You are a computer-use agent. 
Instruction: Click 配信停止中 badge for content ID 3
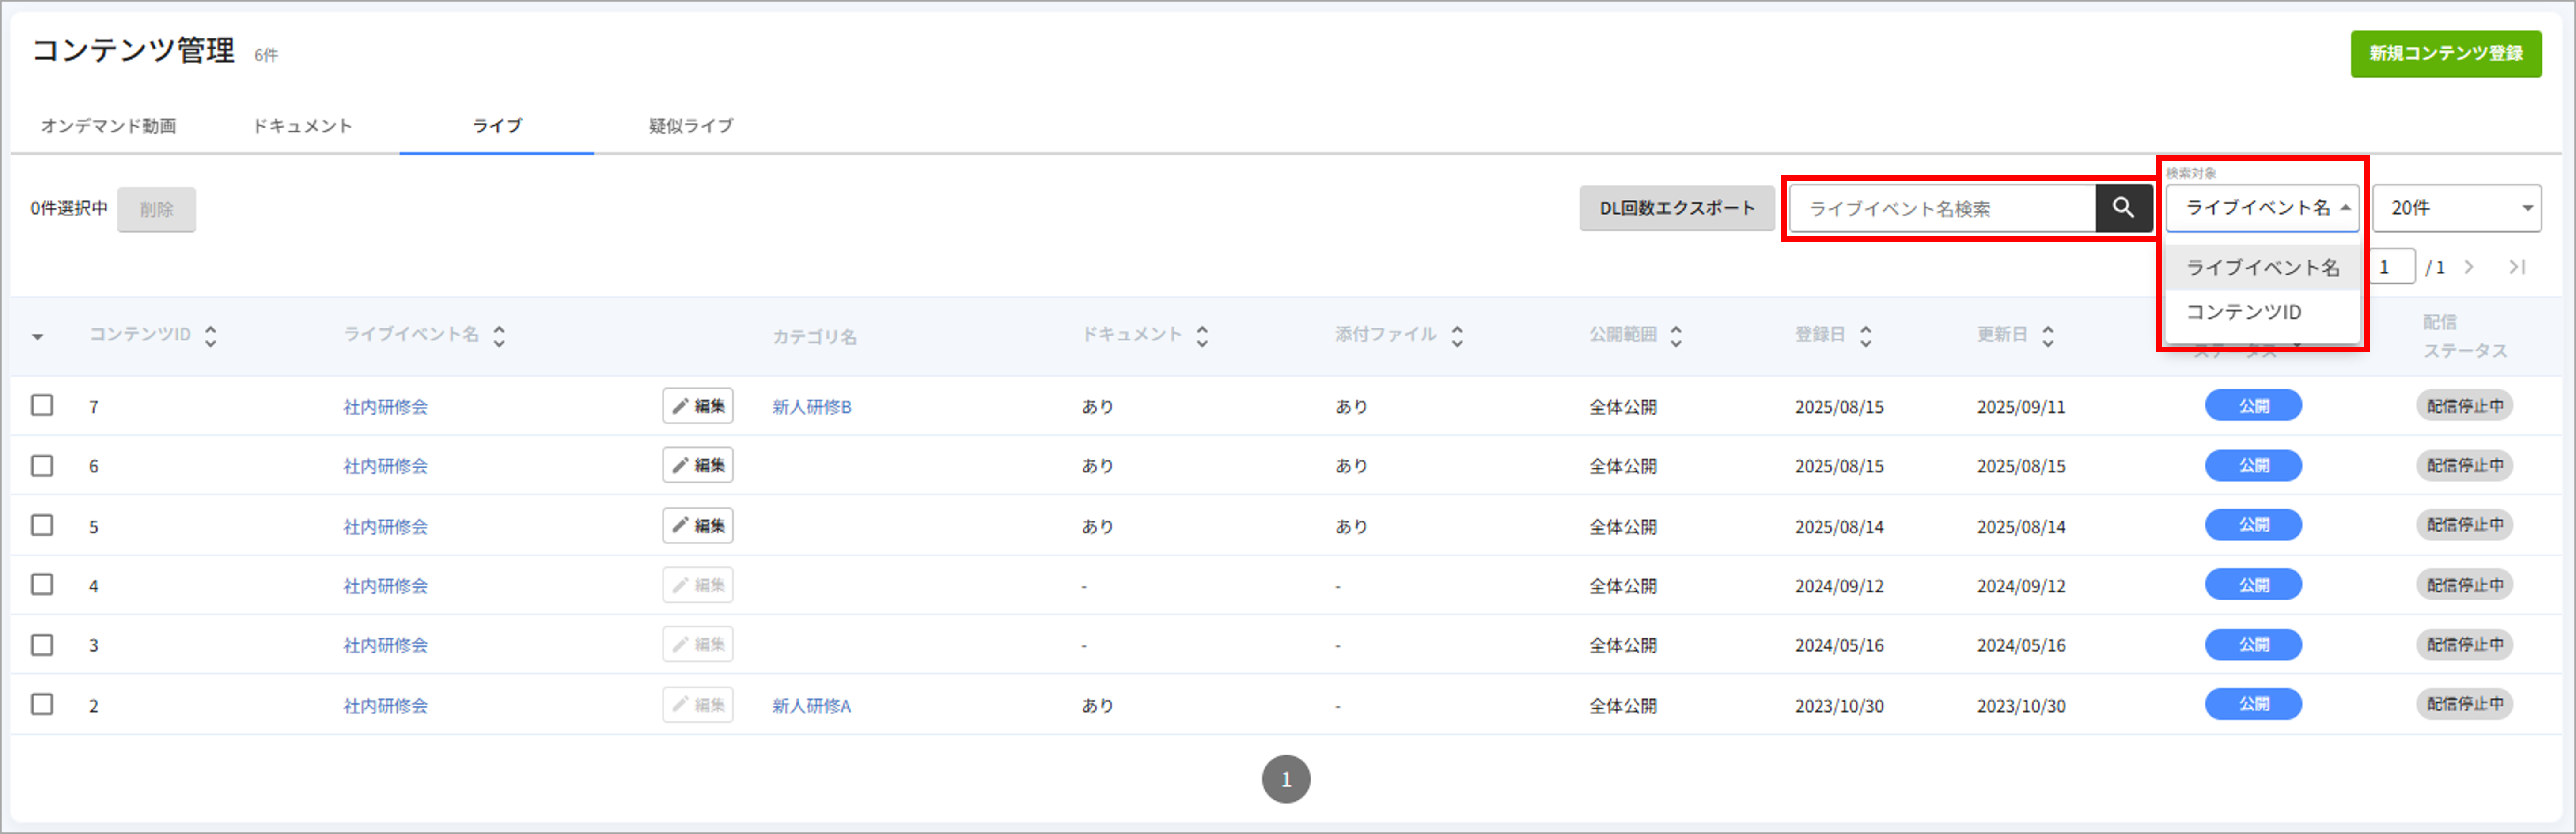2465,645
